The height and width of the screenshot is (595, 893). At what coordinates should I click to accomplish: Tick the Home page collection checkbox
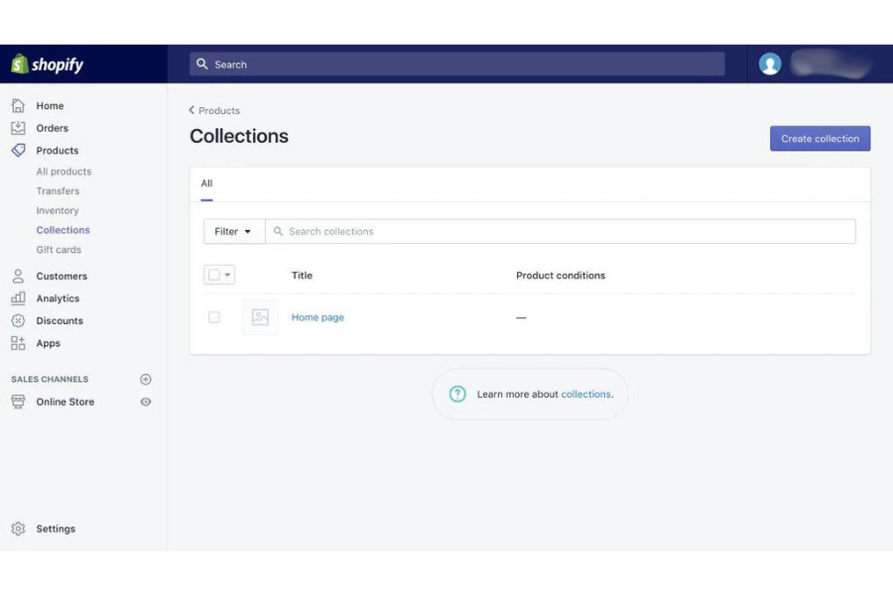click(213, 317)
